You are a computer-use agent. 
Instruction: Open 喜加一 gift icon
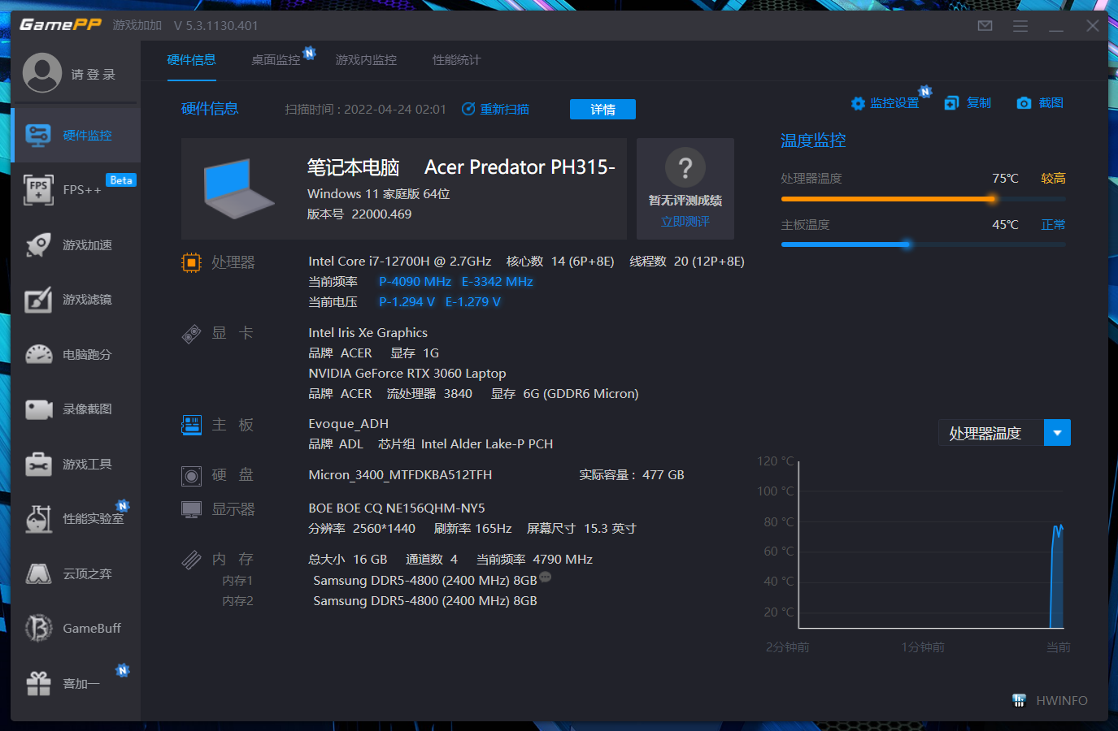point(38,683)
